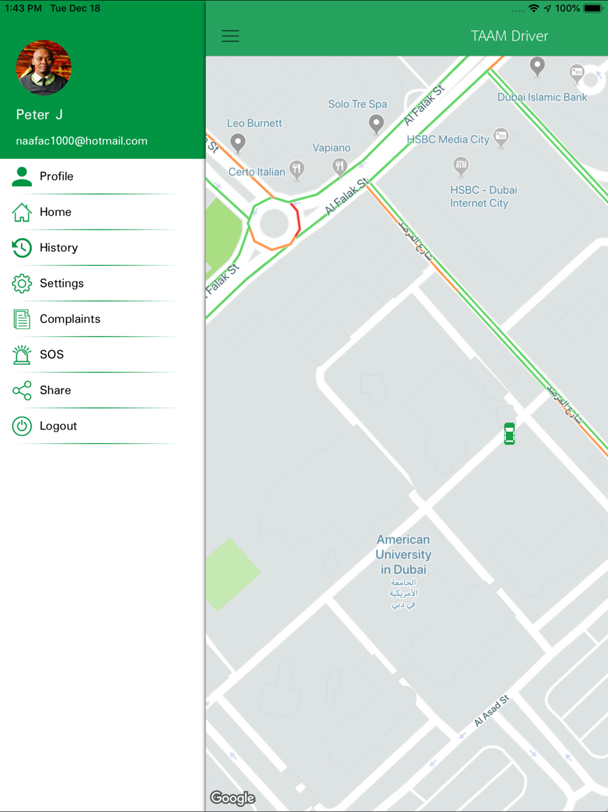
Task: Tap the Profile person icon
Action: [22, 177]
